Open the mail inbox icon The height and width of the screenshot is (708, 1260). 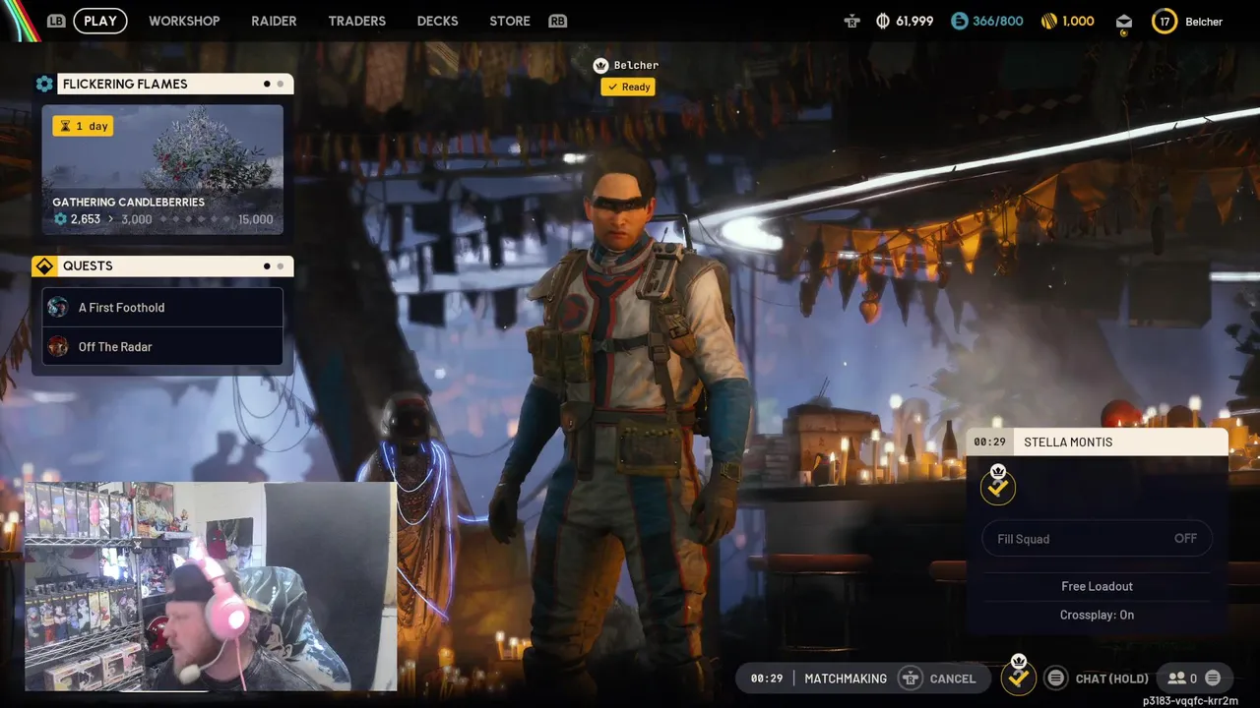coord(1124,23)
